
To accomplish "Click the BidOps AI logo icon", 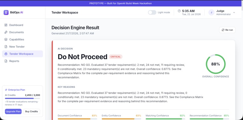I will pyautogui.click(x=6, y=13).
